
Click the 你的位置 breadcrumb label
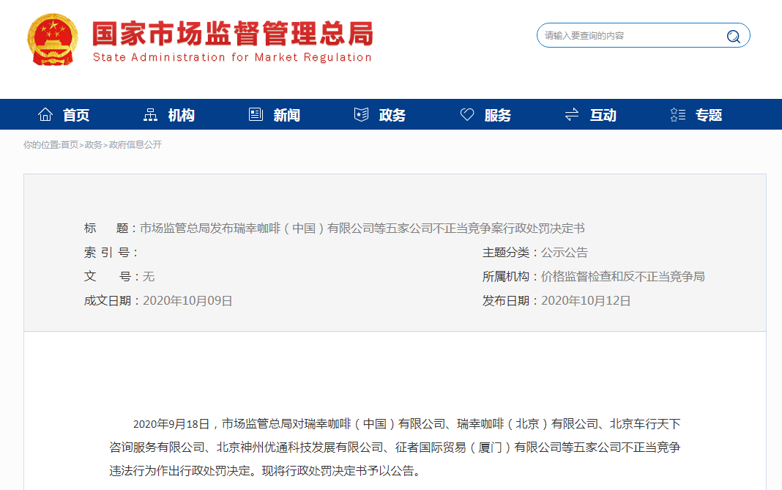click(42, 145)
